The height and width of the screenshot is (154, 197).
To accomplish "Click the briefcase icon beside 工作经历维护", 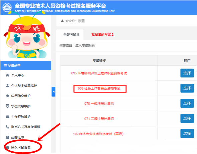I will tap(8, 117).
